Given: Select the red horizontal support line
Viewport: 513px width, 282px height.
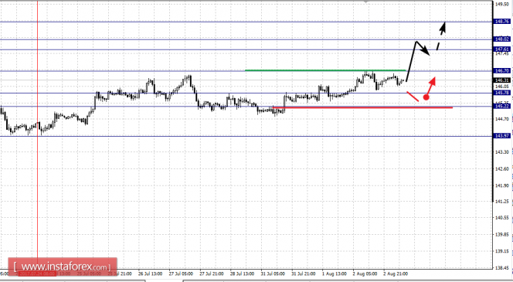Looking at the screenshot, I should (x=363, y=107).
